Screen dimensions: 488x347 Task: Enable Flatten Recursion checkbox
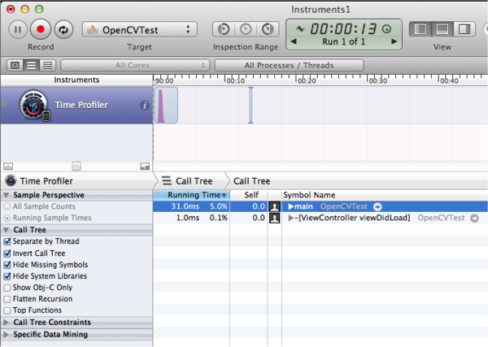[x=7, y=299]
